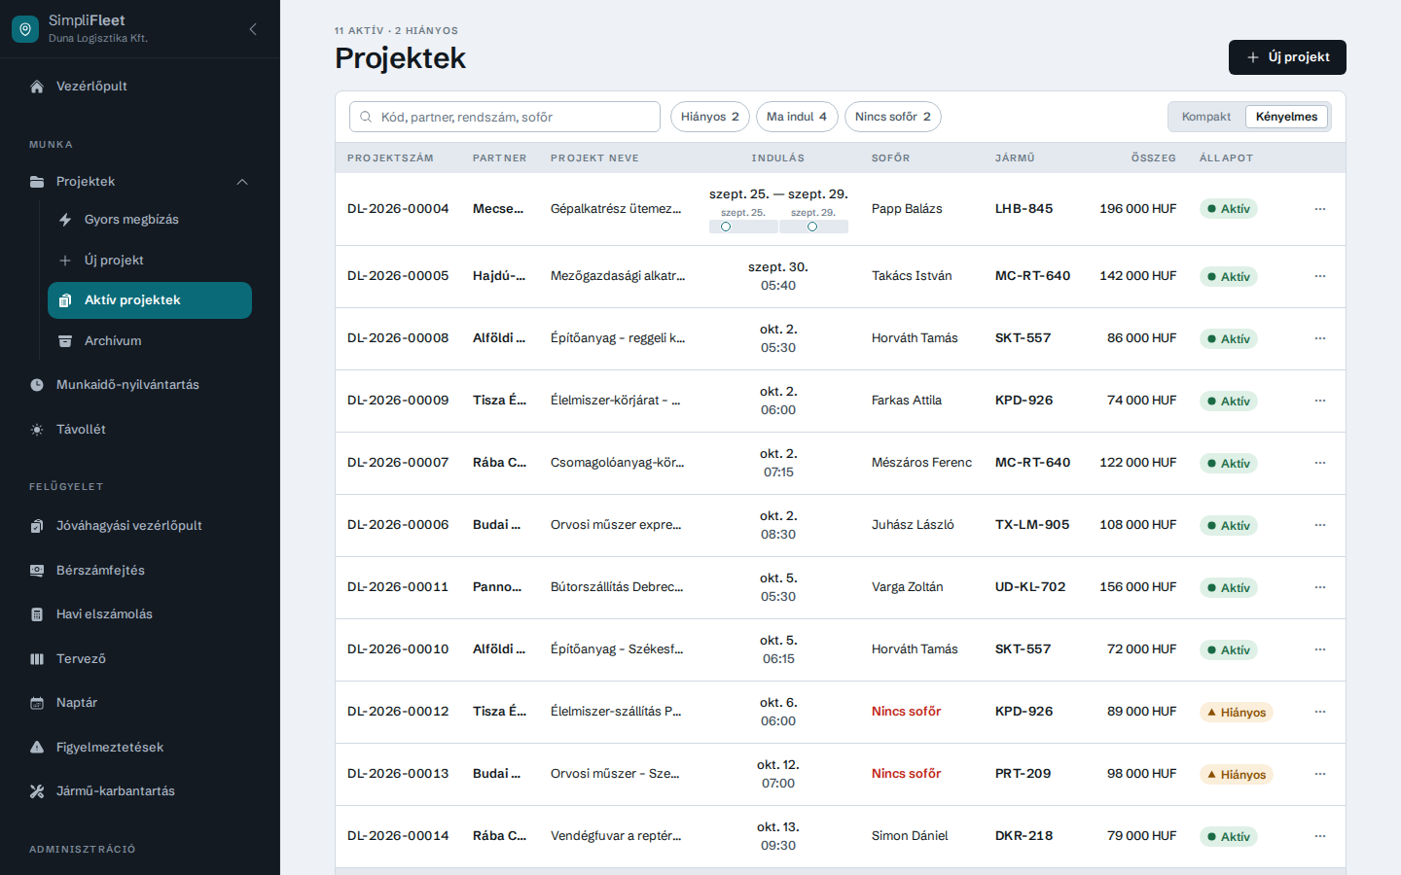This screenshot has height=875, width=1401.
Task: Open row menu for DL-2026-00013
Action: pos(1320,774)
